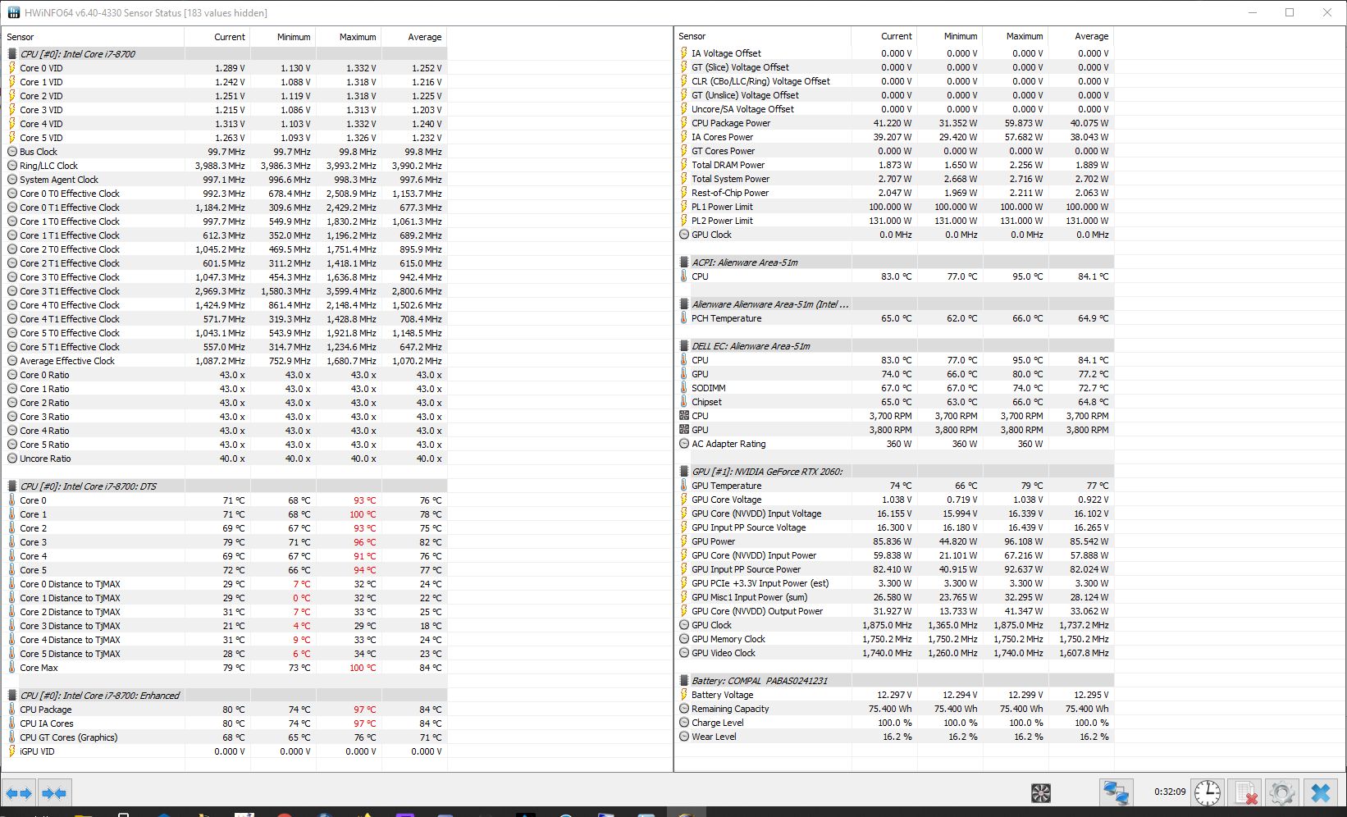Click the expand columns arrows button

19,793
